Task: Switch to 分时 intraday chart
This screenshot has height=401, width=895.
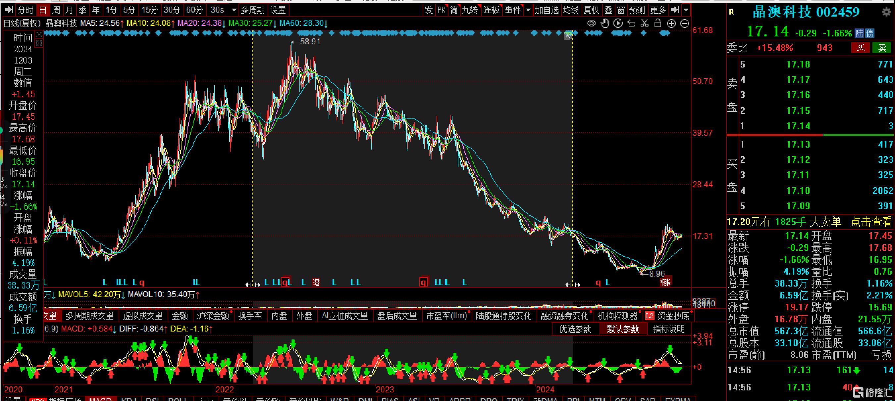Action: click(26, 10)
